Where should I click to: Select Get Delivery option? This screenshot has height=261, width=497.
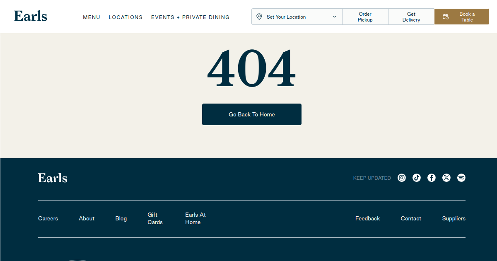tap(411, 17)
